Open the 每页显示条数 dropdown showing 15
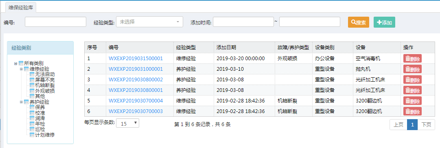This screenshot has height=148, width=440. (x=128, y=123)
